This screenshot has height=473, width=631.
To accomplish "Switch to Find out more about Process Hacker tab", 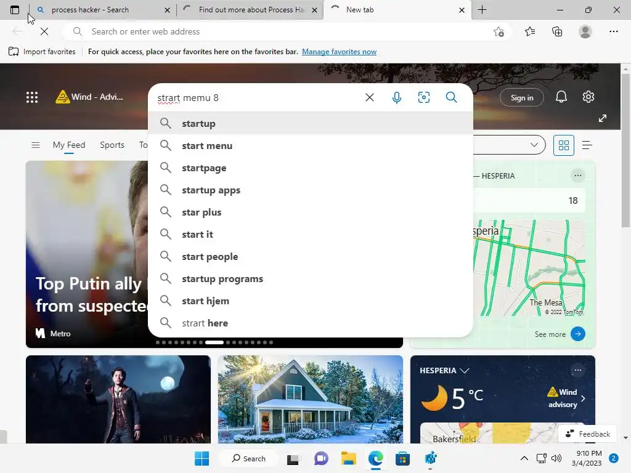I will [250, 10].
